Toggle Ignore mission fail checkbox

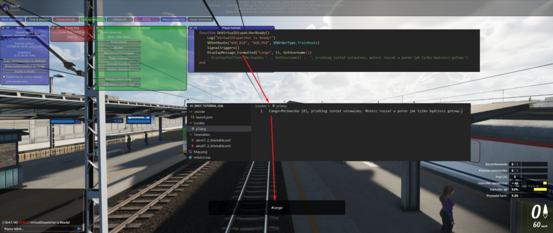(x=99, y=32)
